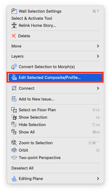Click the Zoom to Selection icon
This screenshot has width=111, height=192.
click(x=14, y=143)
